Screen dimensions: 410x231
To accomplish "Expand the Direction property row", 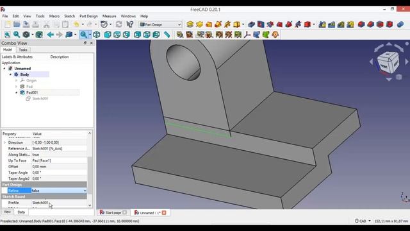I will coord(4,142).
